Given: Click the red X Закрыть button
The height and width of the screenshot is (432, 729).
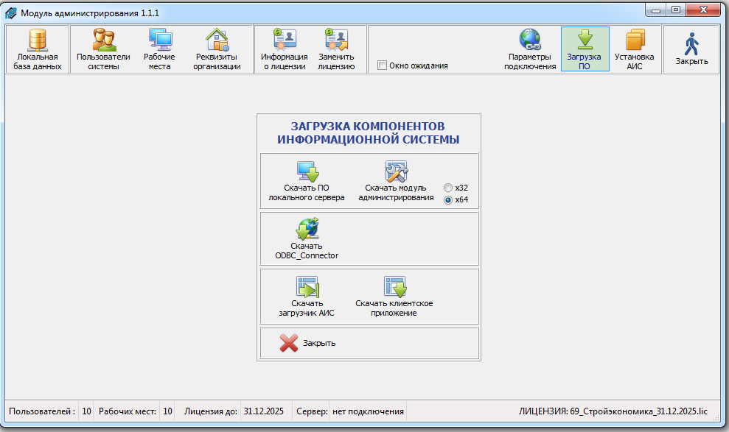Looking at the screenshot, I should (x=307, y=344).
